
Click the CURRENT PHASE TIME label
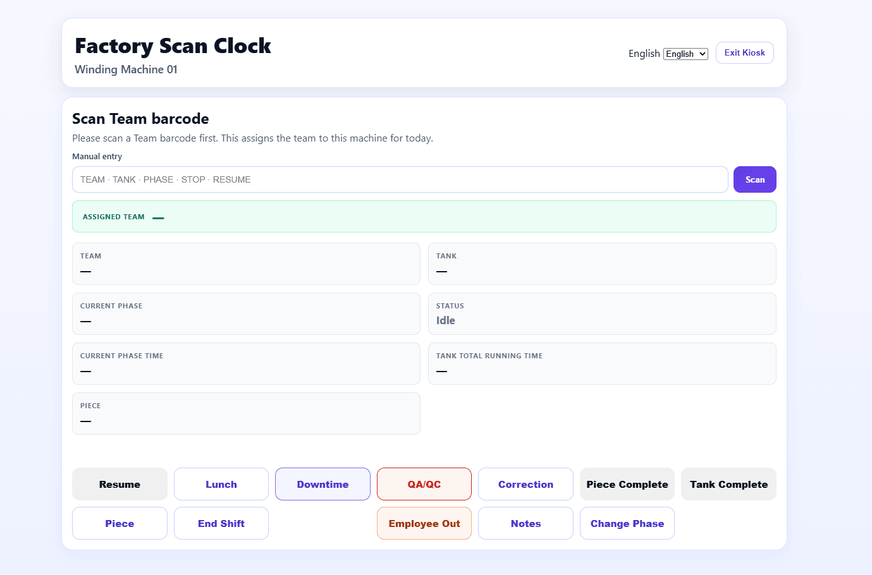(122, 356)
